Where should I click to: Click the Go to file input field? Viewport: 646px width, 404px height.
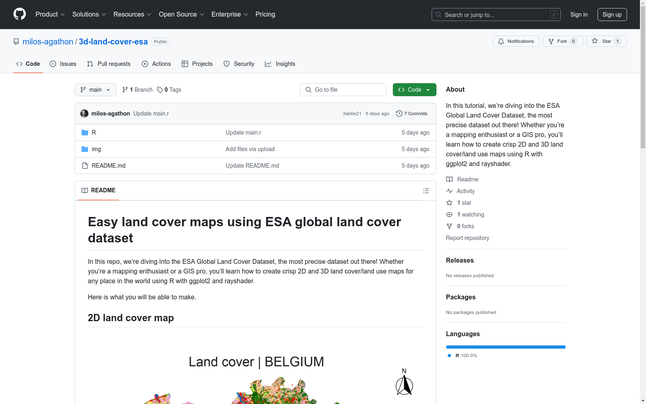coord(343,90)
